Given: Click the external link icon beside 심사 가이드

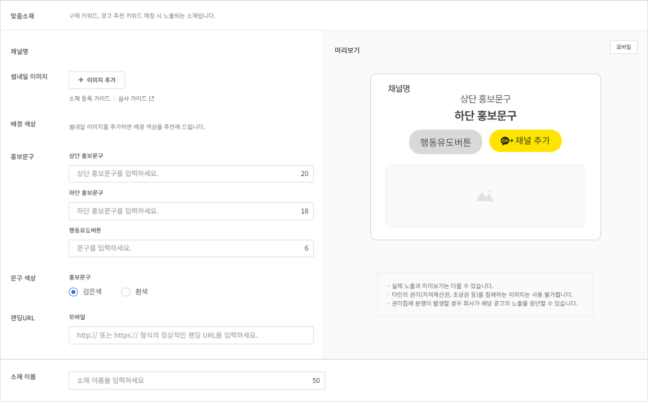Looking at the screenshot, I should pyautogui.click(x=152, y=99).
